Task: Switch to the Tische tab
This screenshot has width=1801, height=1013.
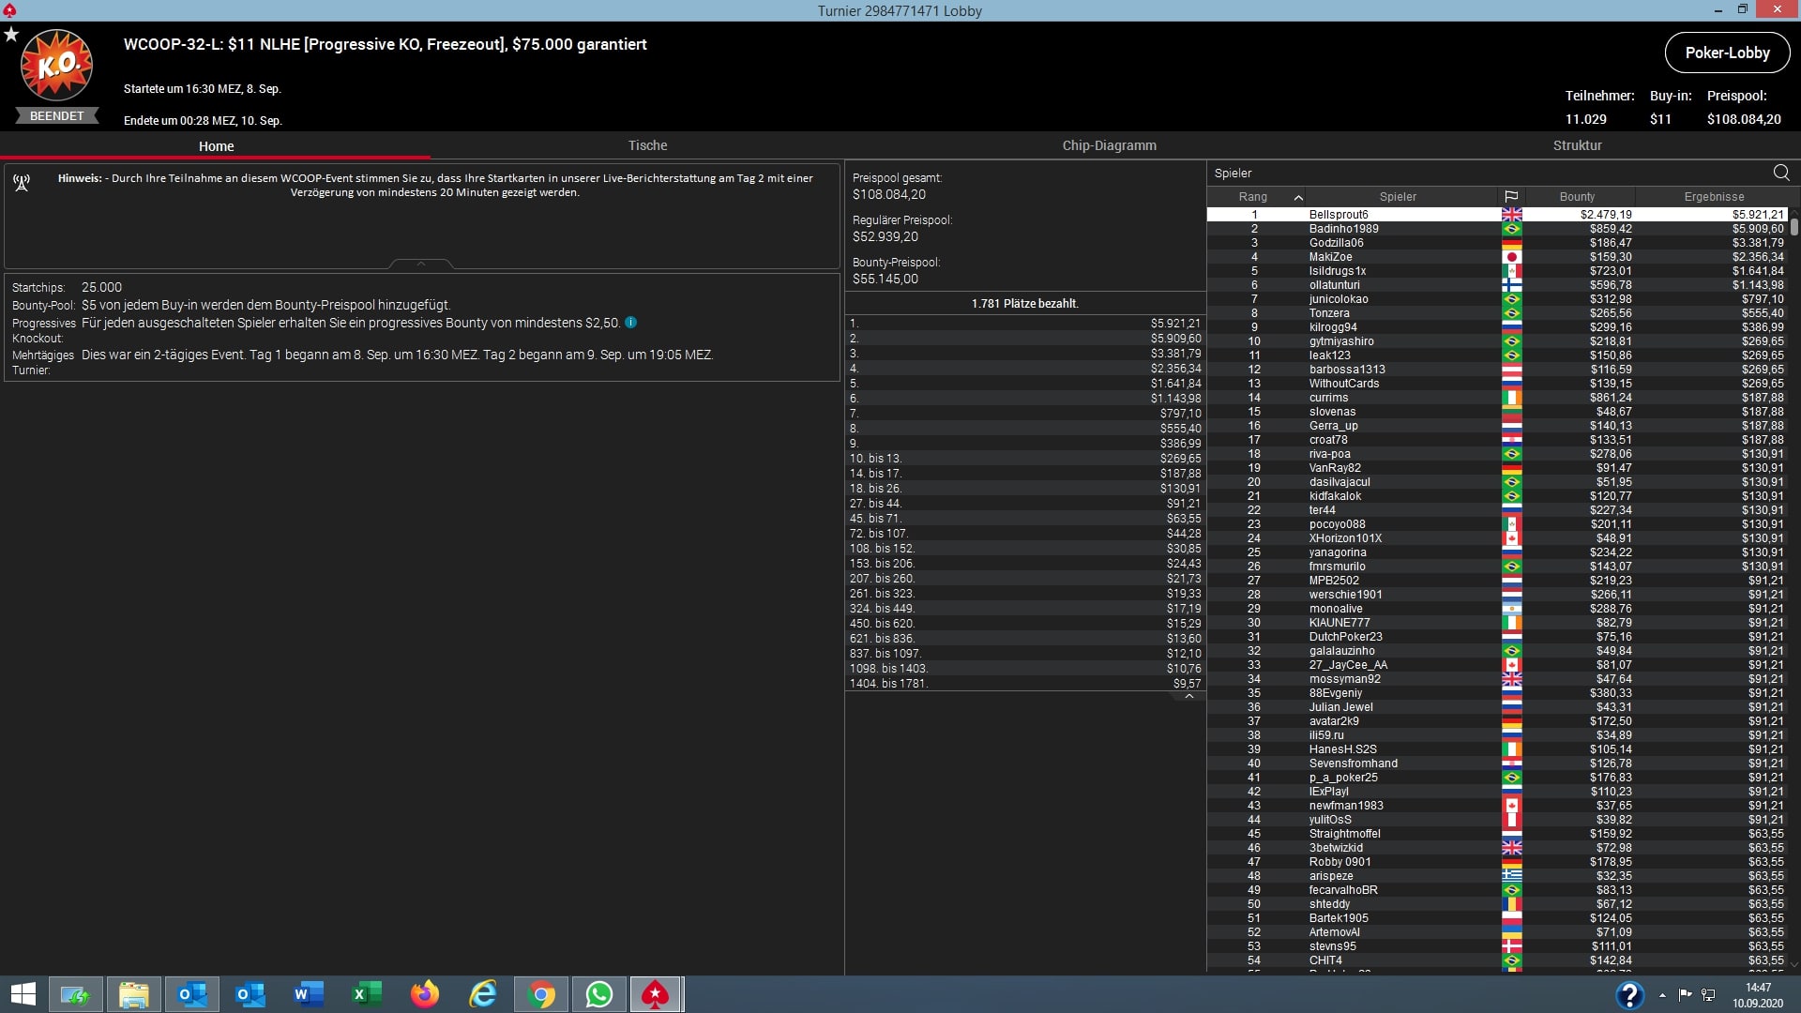Action: pos(647,145)
